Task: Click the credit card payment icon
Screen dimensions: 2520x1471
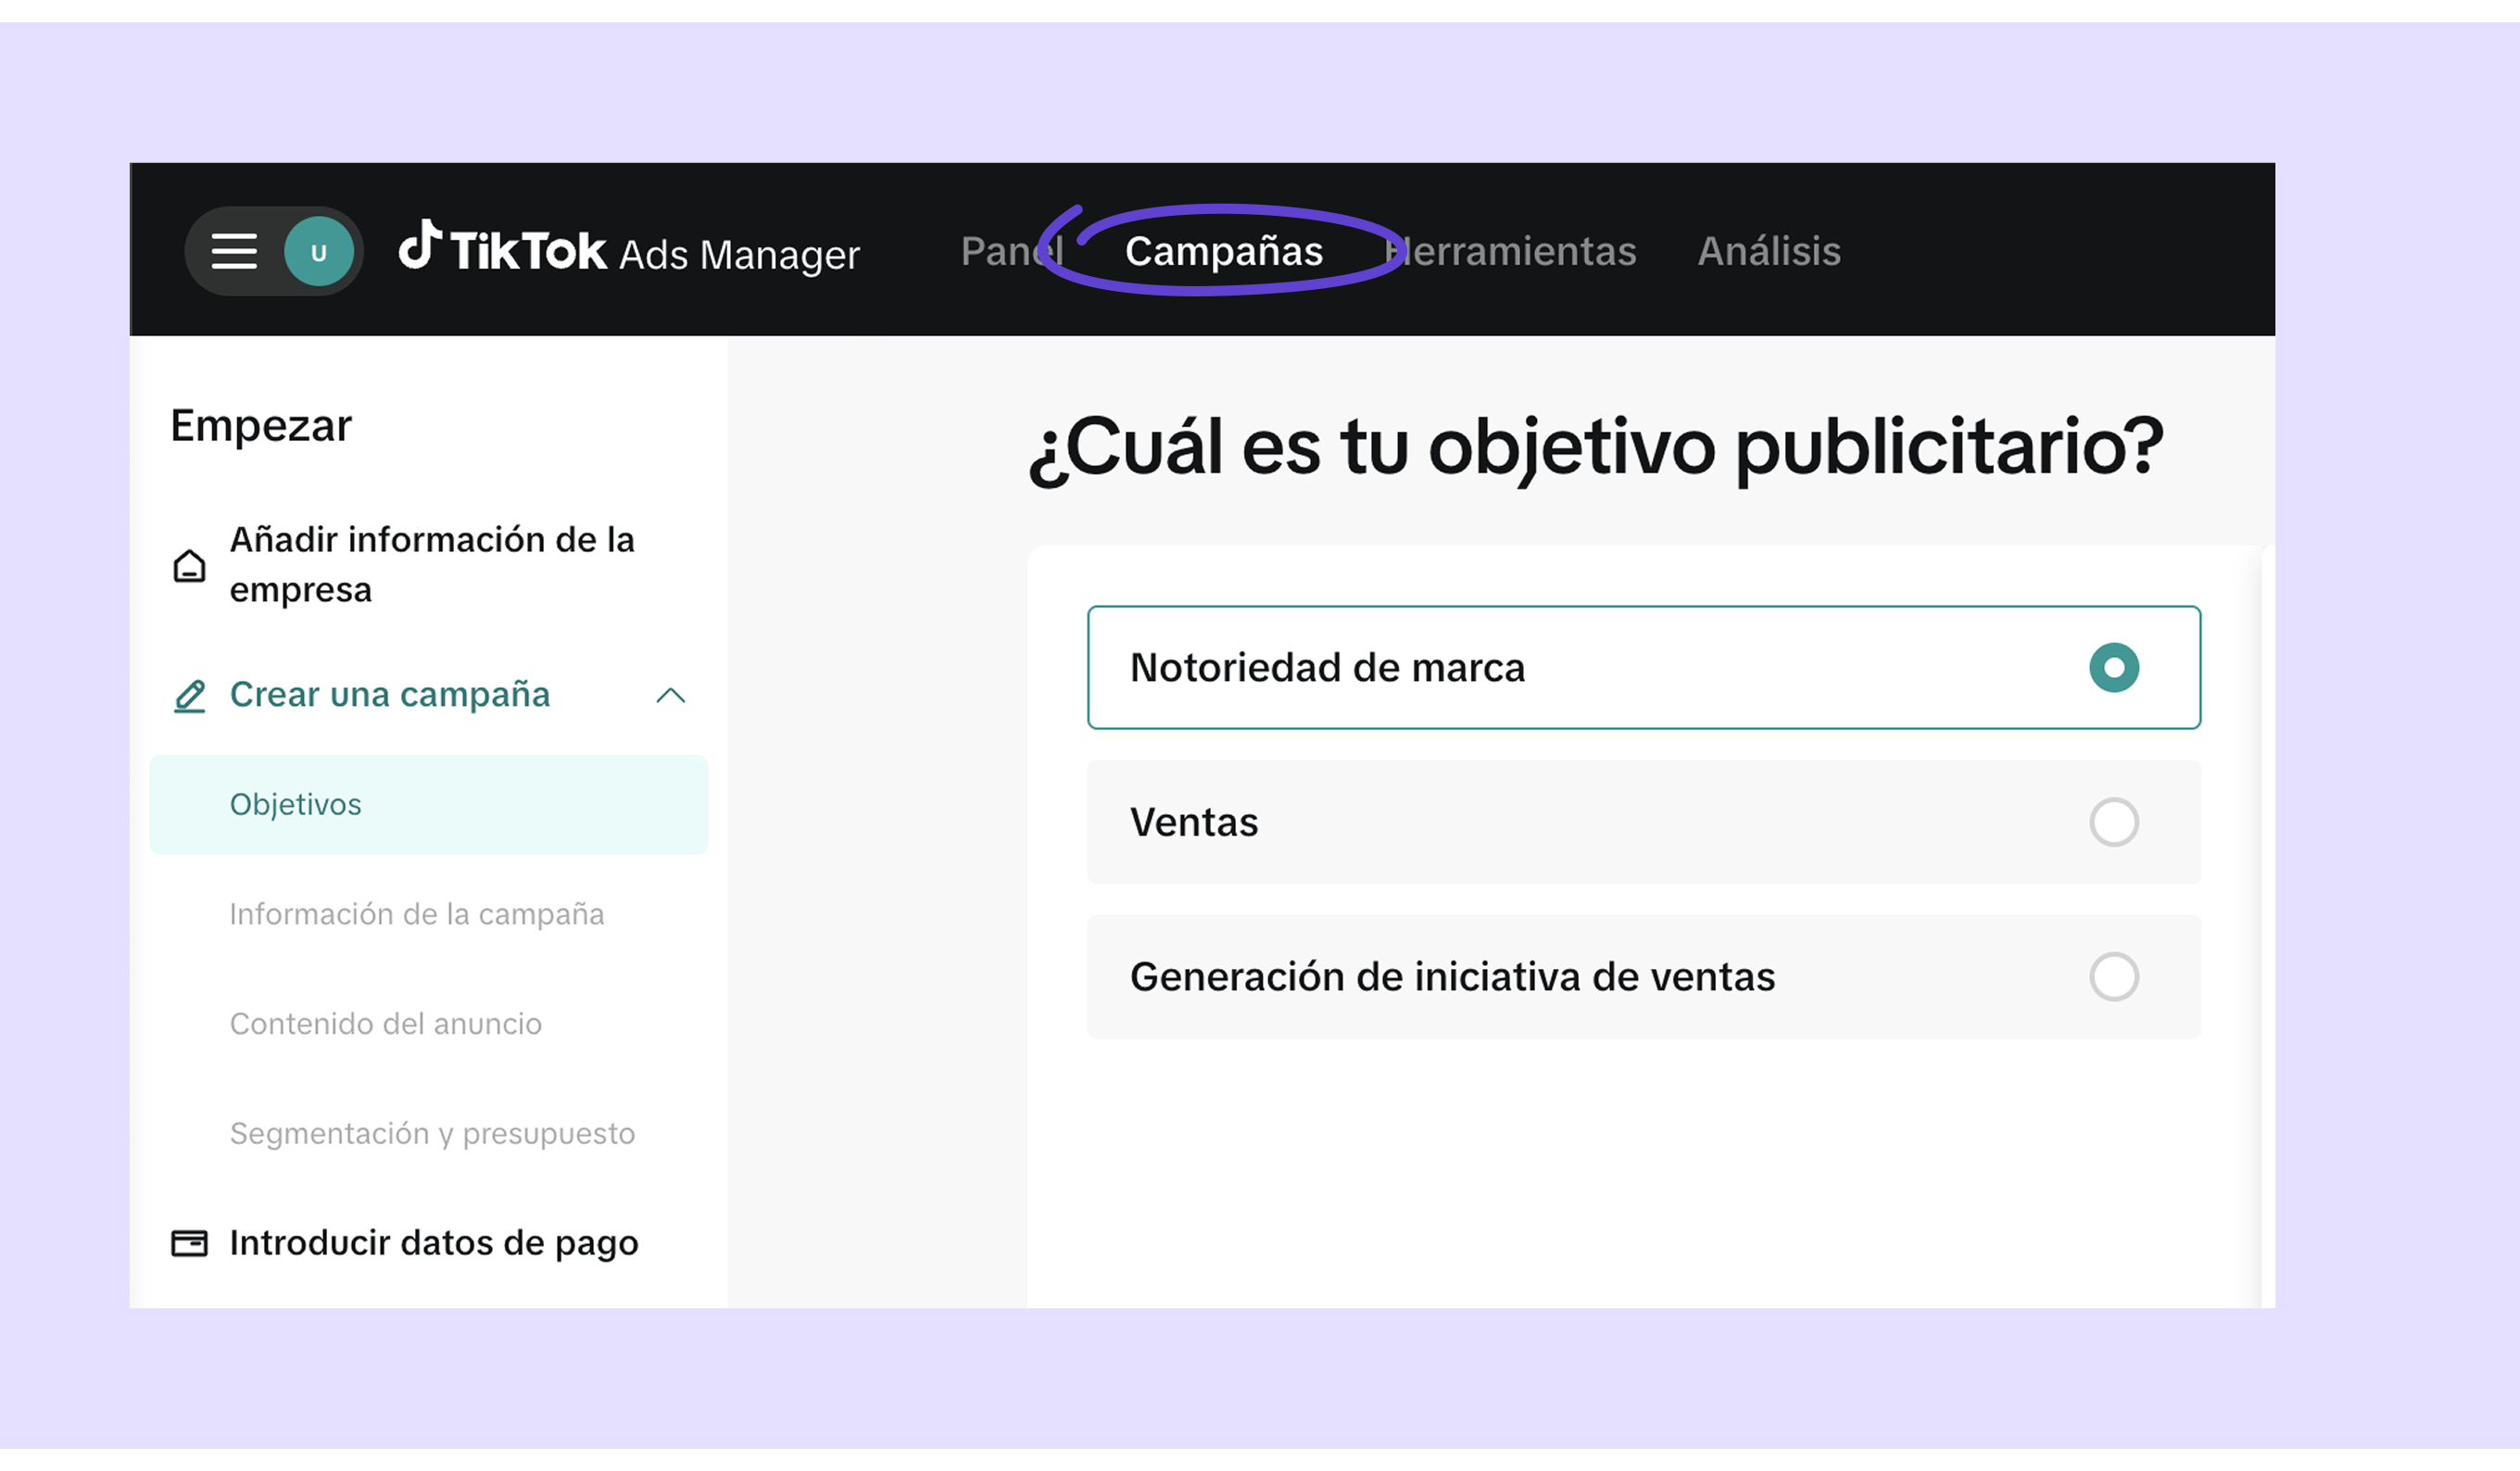Action: (189, 1243)
